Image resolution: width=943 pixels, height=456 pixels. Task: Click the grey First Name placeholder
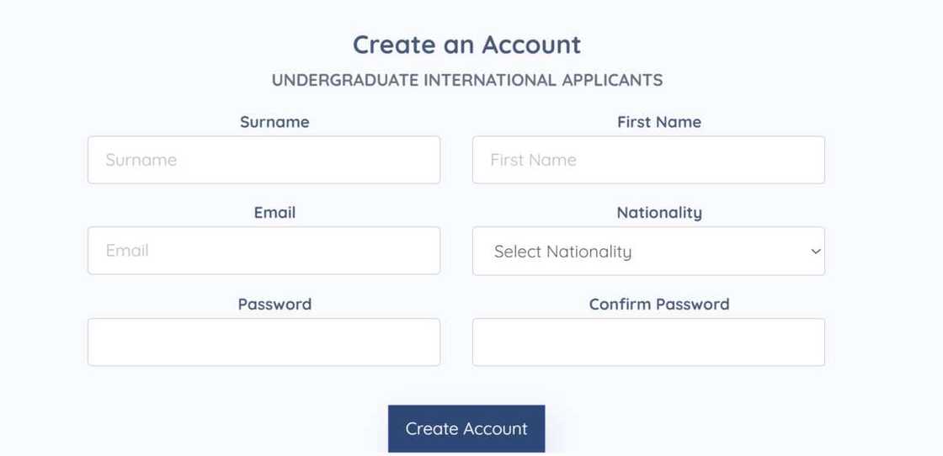point(533,160)
